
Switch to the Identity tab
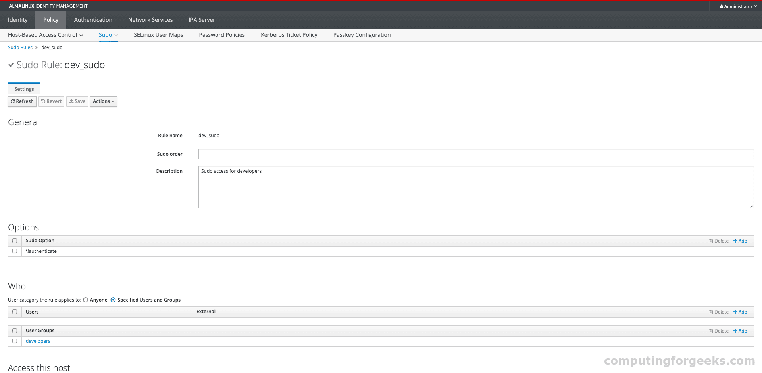(17, 20)
